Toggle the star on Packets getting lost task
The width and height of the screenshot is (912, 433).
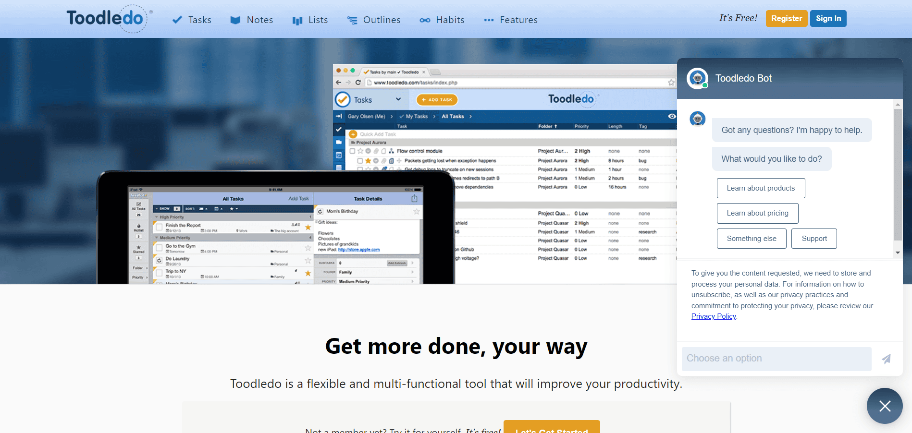[x=368, y=161]
